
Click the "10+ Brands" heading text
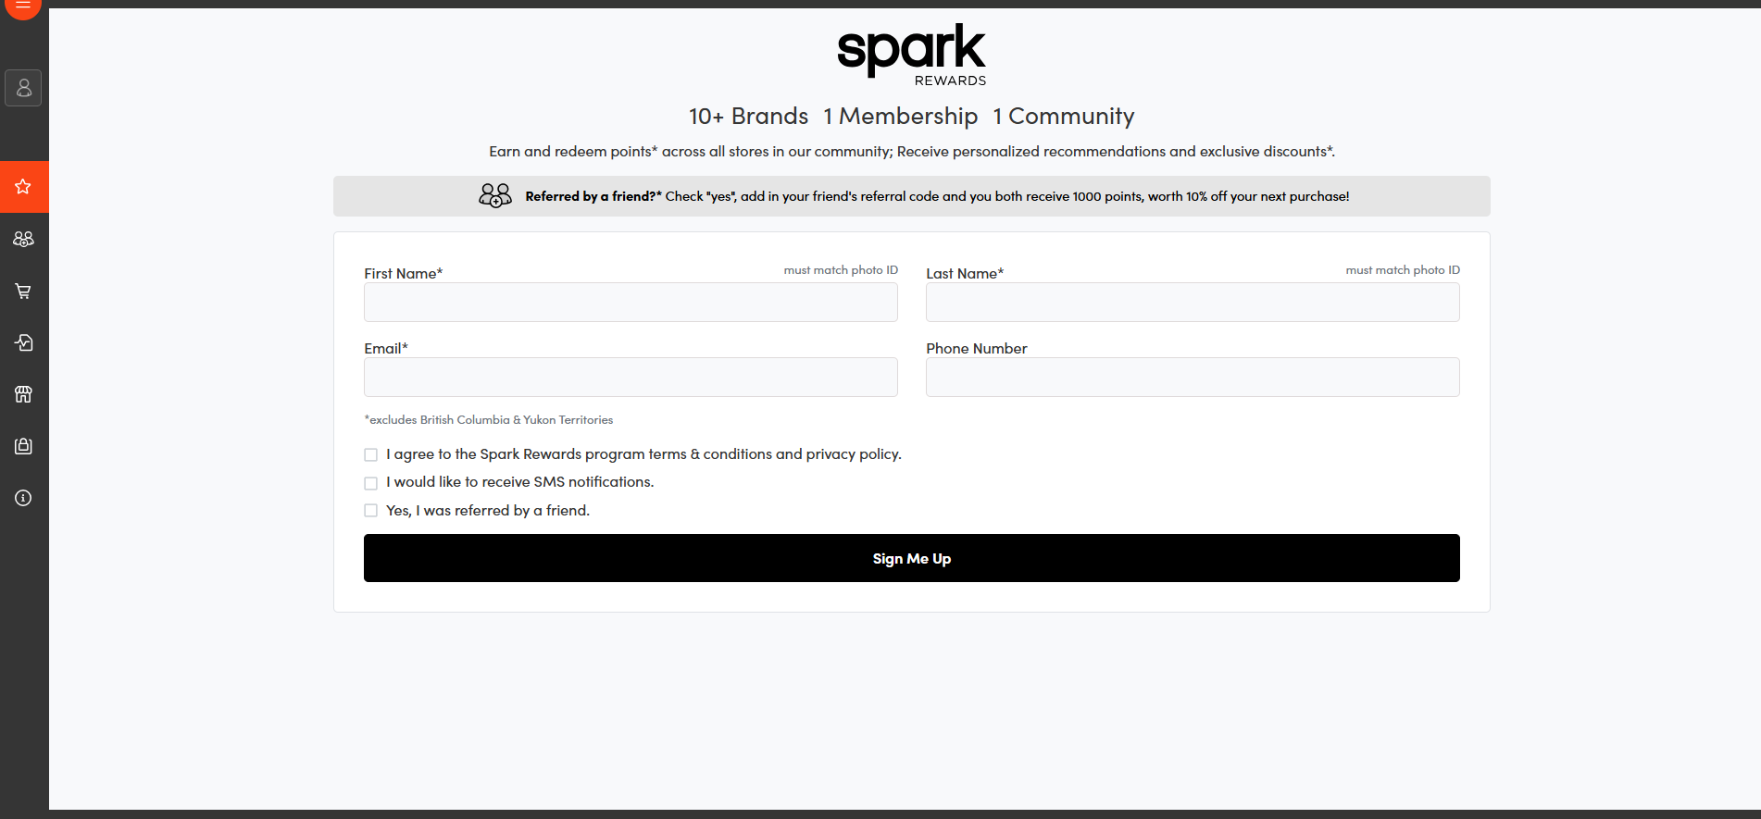tap(748, 117)
